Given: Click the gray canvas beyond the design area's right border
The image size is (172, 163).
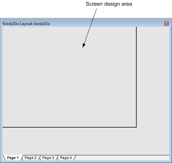Looking at the screenshot, I should (153, 77).
